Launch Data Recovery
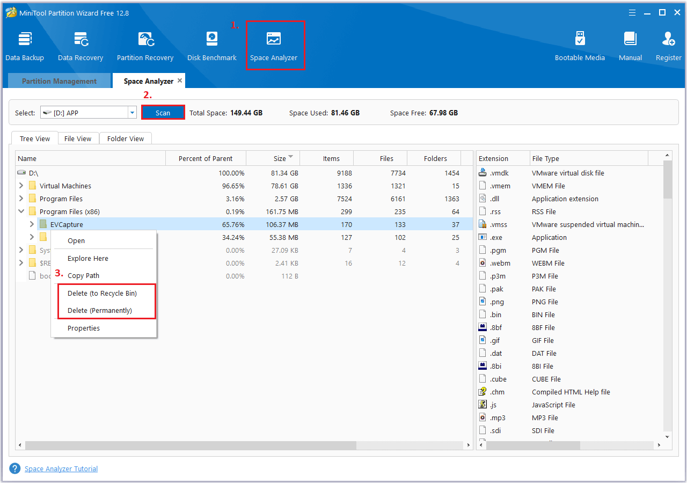This screenshot has height=483, width=687. (80, 45)
